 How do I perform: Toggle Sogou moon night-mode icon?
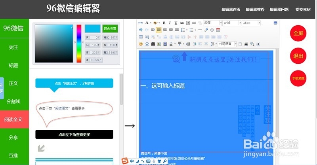tap(137, 161)
